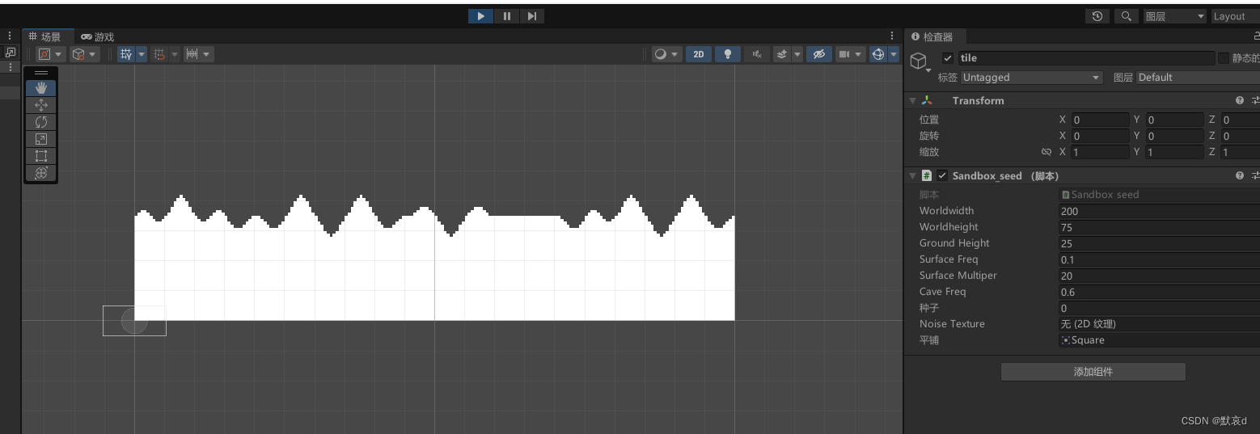The height and width of the screenshot is (434, 1260).
Task: Toggle scale constrained proportions link icon
Action: click(1046, 152)
